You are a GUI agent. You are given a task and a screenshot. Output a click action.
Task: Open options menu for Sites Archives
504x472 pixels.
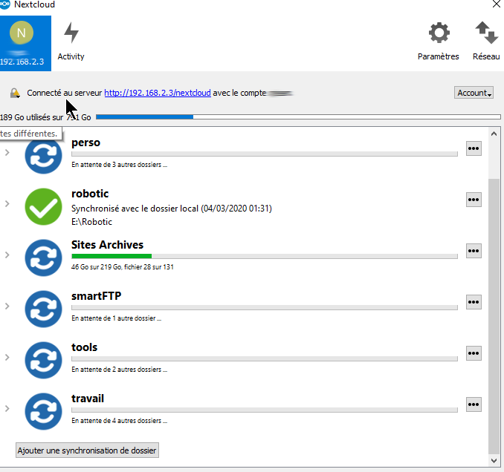click(x=474, y=251)
